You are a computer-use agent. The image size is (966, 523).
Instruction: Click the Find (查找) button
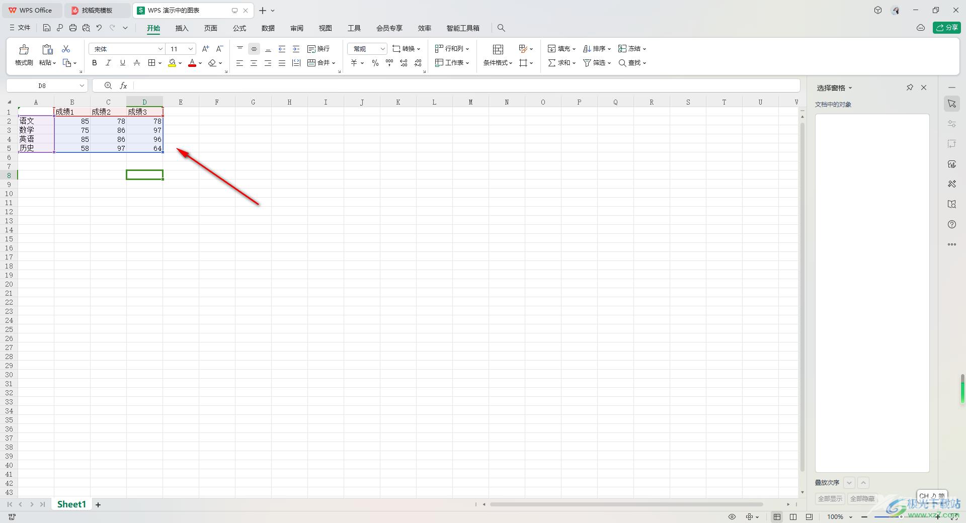tap(632, 63)
